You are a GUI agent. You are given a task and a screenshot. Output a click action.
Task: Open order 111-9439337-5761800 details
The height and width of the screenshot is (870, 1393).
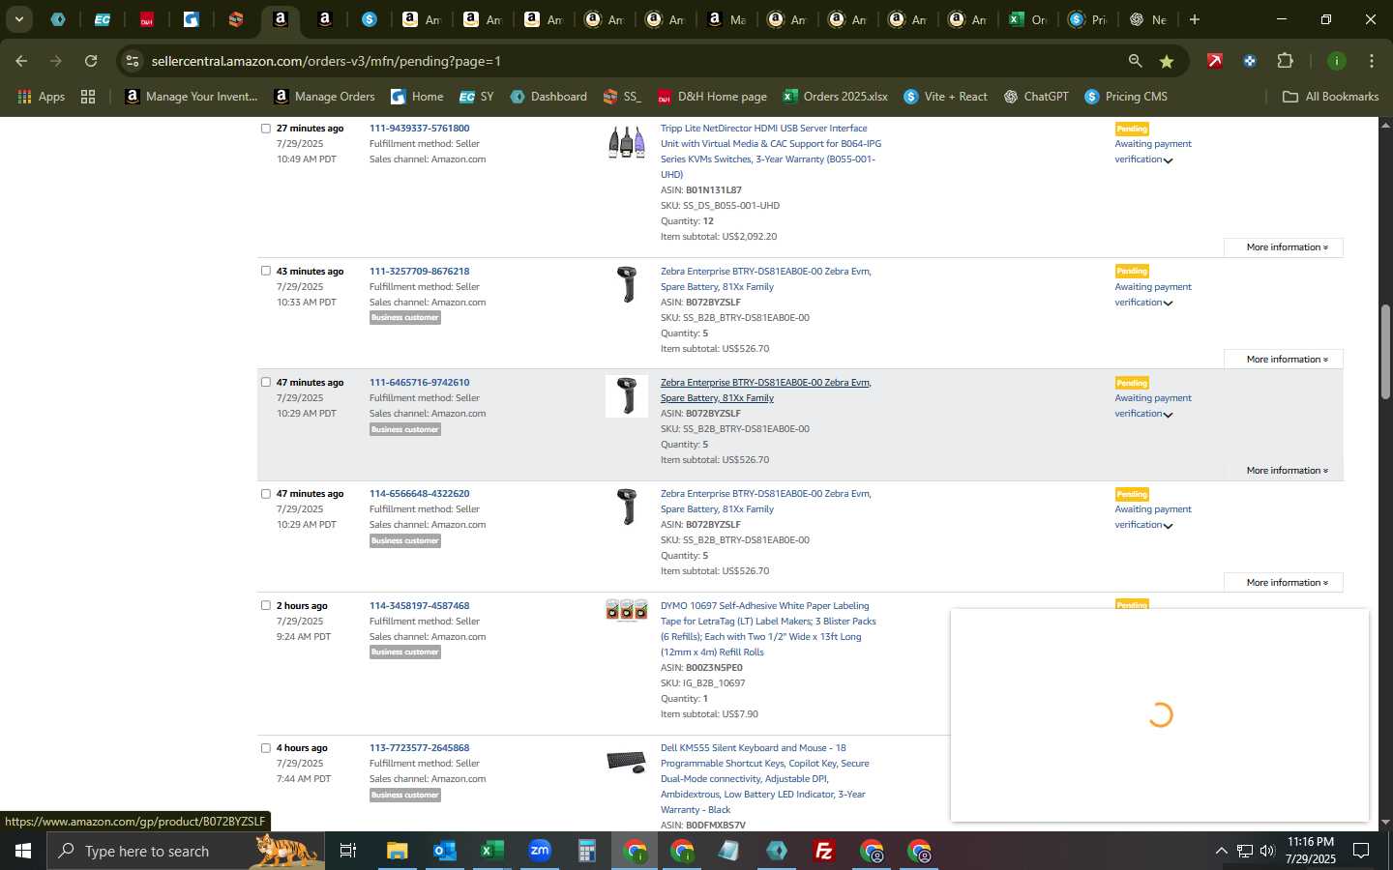tap(419, 128)
